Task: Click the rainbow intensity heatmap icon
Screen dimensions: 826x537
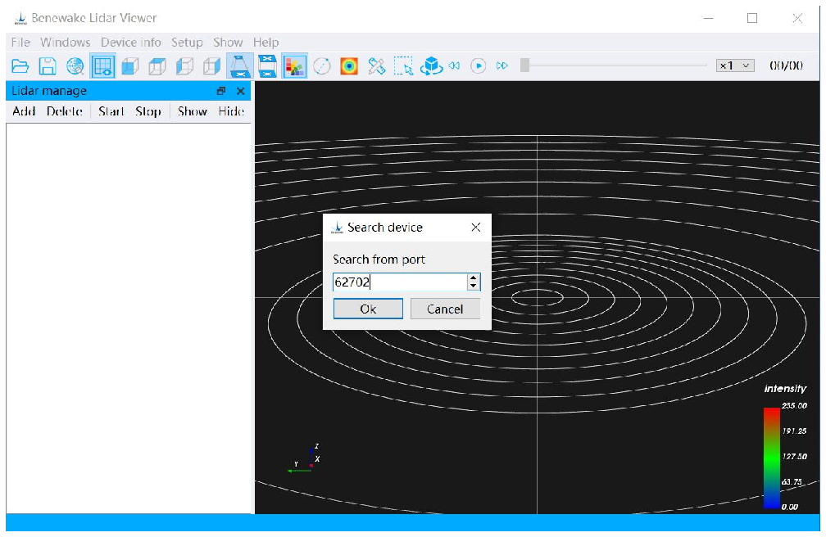Action: pos(349,66)
